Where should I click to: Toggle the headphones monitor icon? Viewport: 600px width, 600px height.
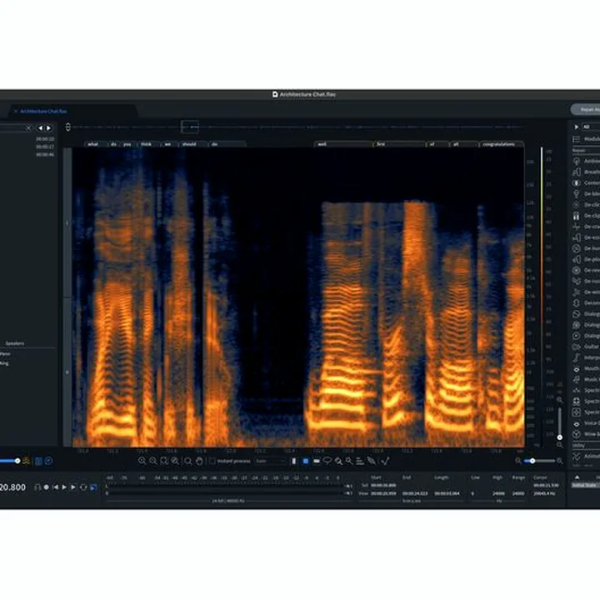click(37, 487)
